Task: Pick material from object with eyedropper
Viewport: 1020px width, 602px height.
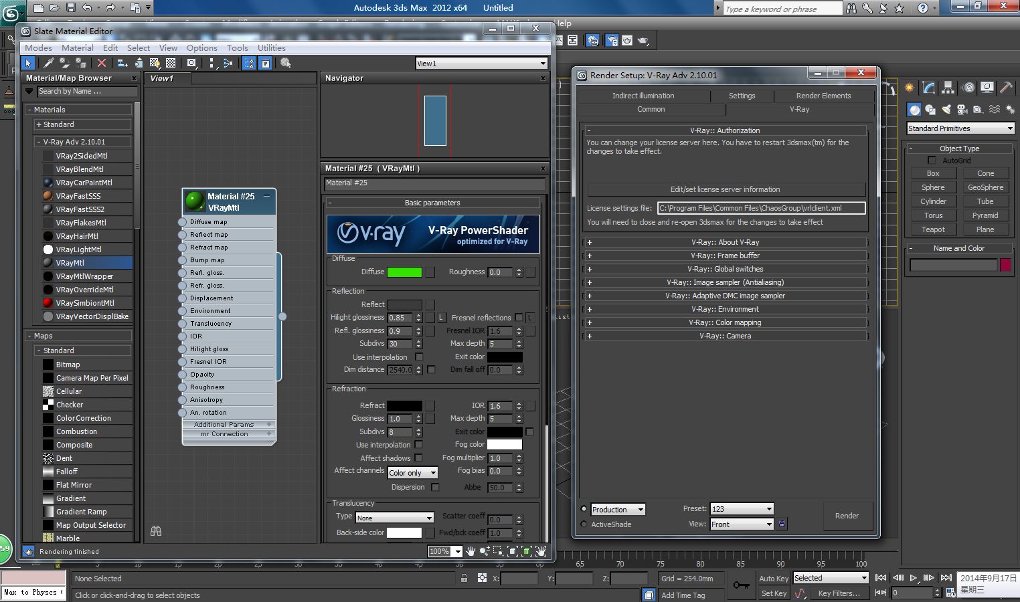Action: coord(48,63)
